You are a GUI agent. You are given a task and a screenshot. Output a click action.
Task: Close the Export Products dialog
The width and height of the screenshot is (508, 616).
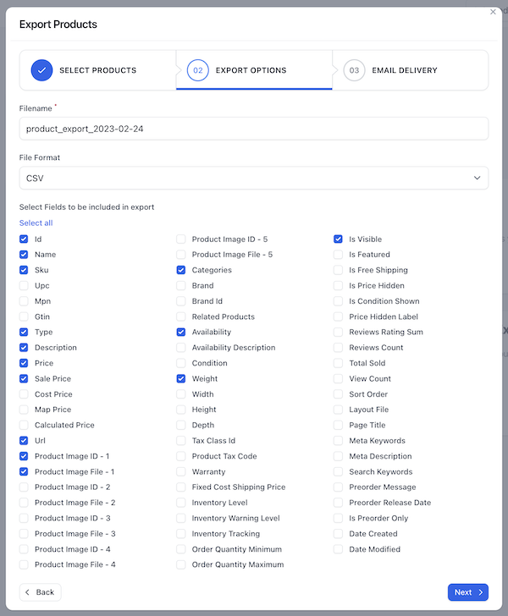coord(493,12)
